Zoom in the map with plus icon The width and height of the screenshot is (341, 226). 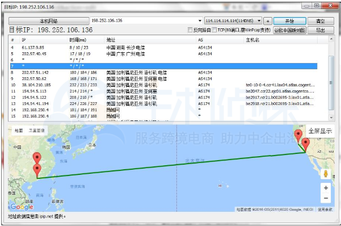tap(326, 188)
